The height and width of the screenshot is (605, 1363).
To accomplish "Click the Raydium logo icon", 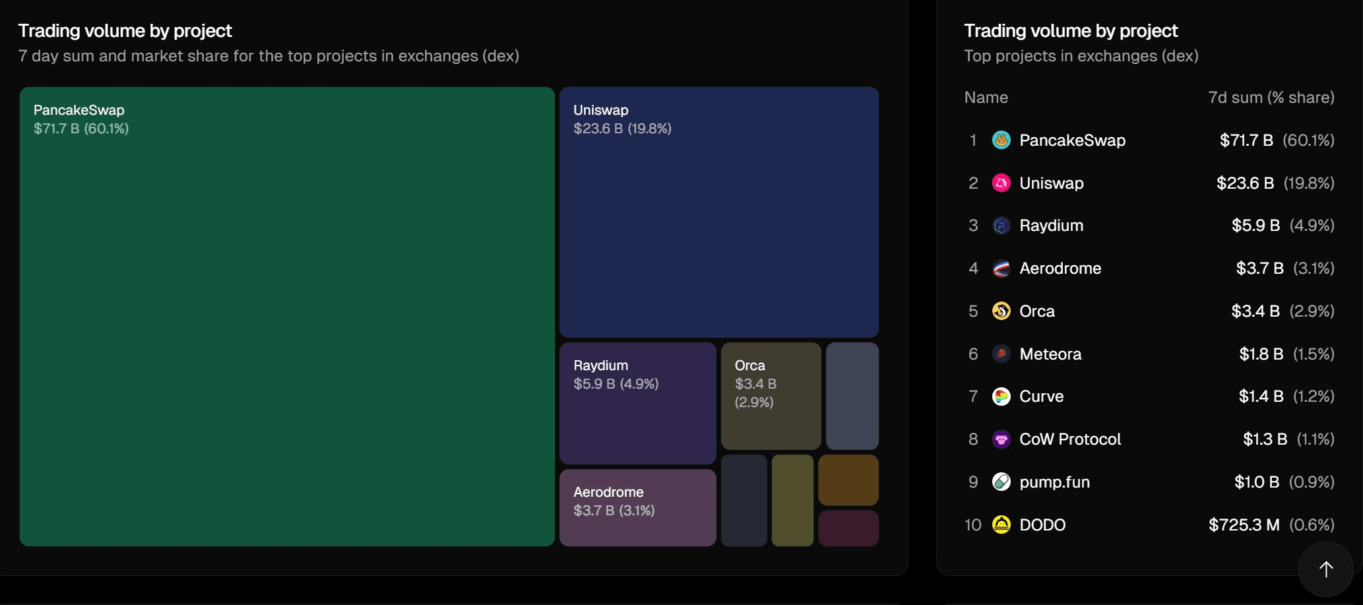I will point(1001,226).
